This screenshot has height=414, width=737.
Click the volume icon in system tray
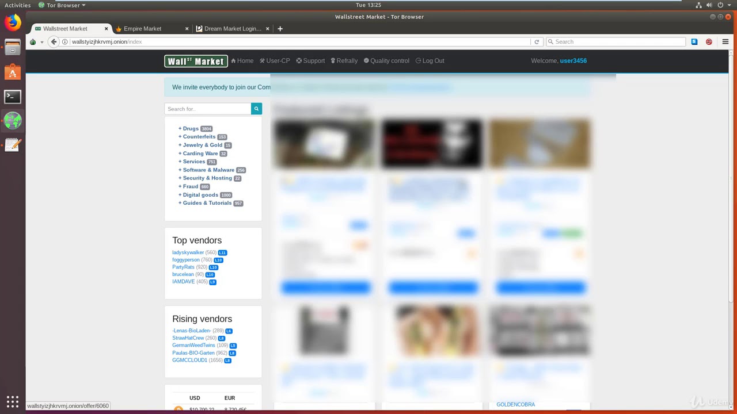click(710, 5)
